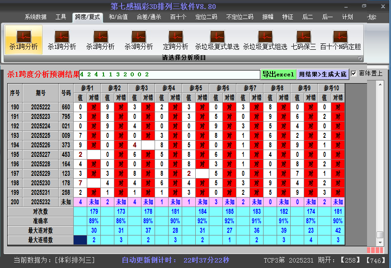Launch 杀垃圾复式组选 analysis
The width and height of the screenshot is (391, 268).
[x=265, y=40]
